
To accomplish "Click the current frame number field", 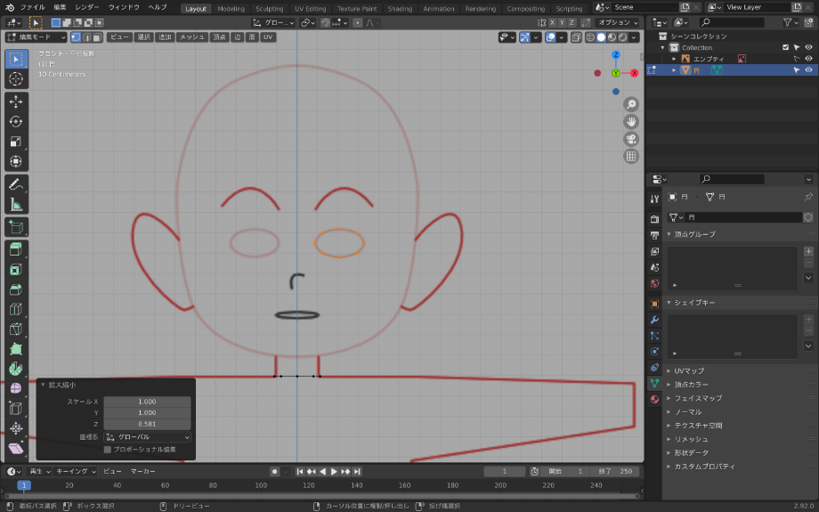I will click(x=505, y=471).
